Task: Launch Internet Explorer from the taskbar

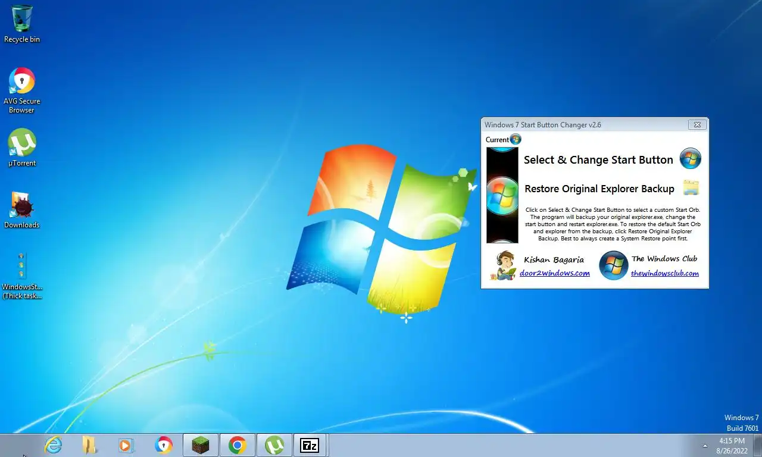Action: [x=54, y=445]
